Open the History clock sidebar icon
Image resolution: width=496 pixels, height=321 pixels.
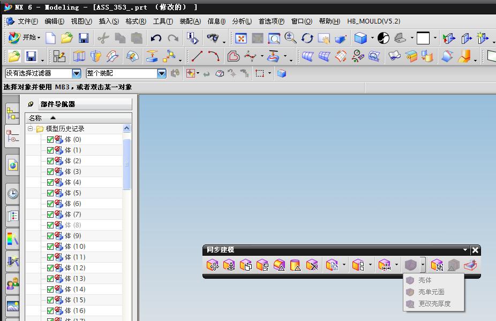tap(13, 193)
